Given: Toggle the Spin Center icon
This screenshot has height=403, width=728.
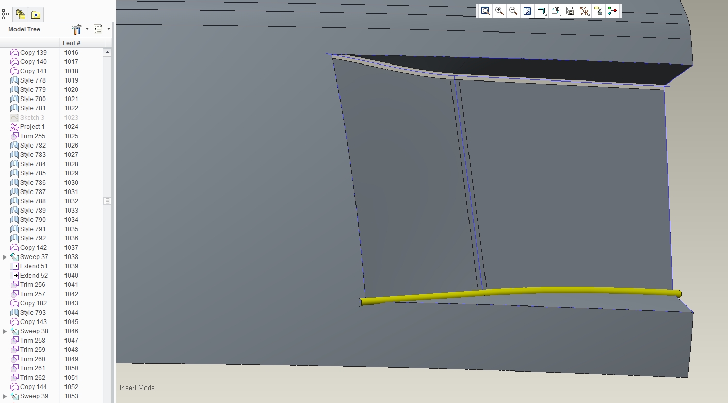Looking at the screenshot, I should tap(612, 11).
